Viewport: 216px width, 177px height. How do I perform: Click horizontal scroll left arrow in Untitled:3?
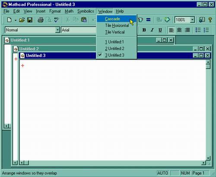(x=22, y=163)
